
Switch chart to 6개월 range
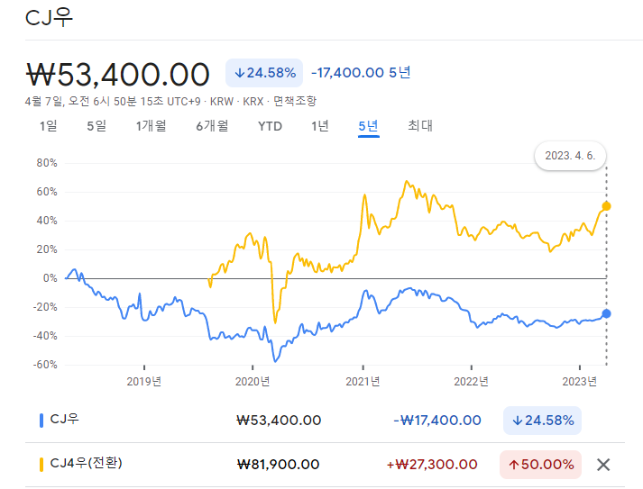[x=212, y=126]
